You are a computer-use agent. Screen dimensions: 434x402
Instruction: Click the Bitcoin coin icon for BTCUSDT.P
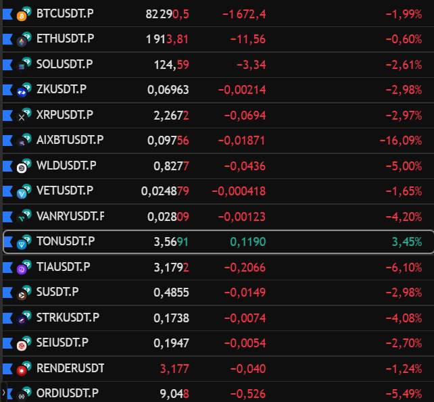click(x=22, y=16)
